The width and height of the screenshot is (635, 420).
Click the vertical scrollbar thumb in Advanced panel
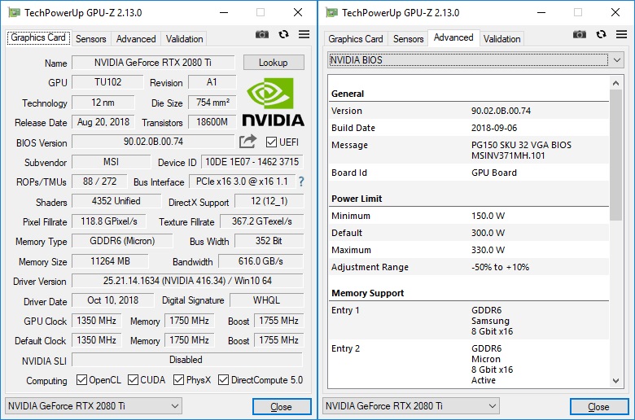615,155
